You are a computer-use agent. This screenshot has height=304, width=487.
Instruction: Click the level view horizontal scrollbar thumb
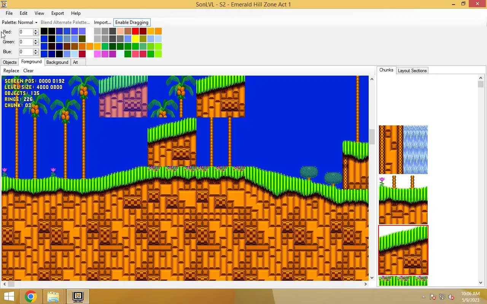(x=11, y=284)
